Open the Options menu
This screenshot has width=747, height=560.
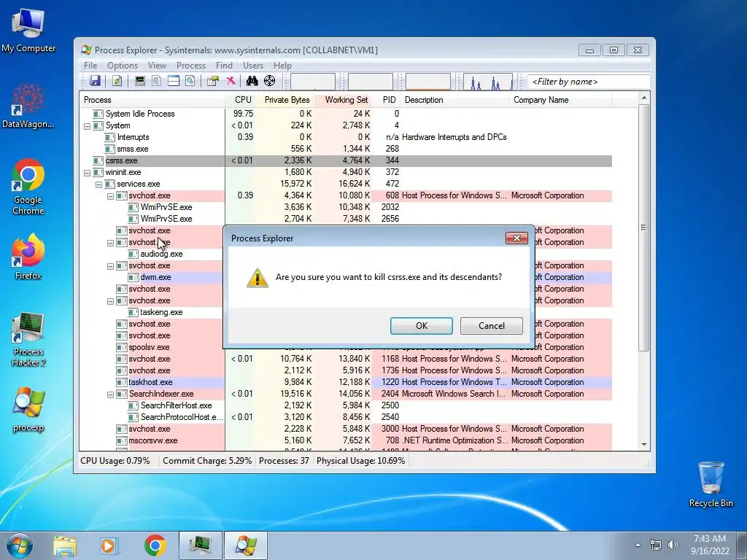pos(123,65)
